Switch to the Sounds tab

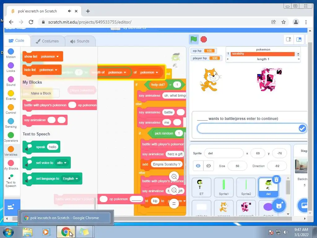pos(80,41)
